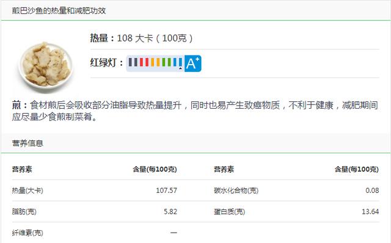Click the 煎 cooking method description paragraph

click(195, 111)
